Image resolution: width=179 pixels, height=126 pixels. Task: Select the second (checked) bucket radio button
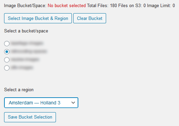click(7, 52)
